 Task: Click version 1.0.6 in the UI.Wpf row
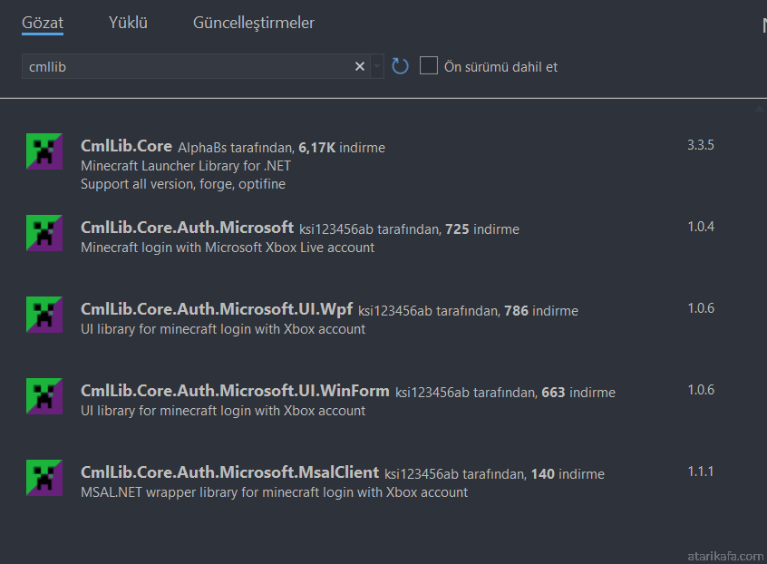(701, 308)
